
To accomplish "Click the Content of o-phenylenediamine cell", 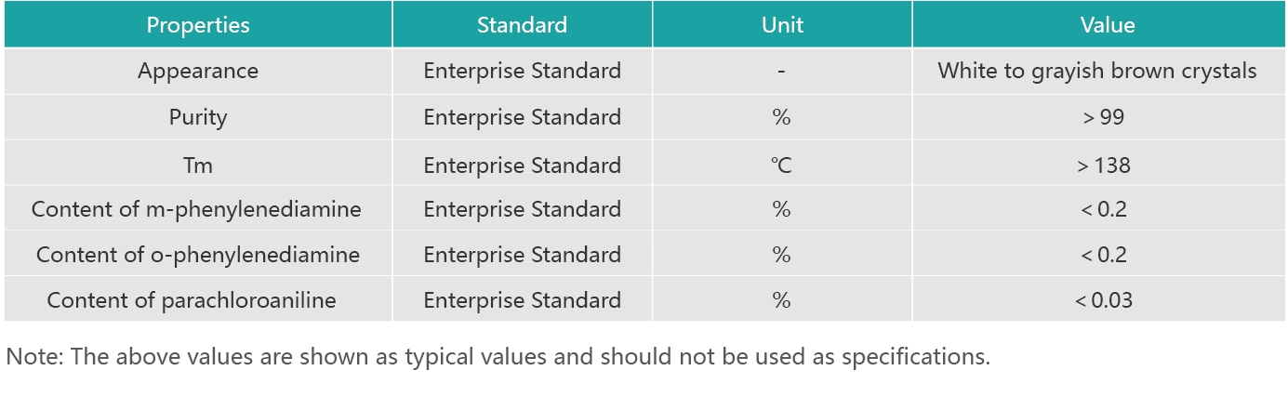I will [198, 255].
